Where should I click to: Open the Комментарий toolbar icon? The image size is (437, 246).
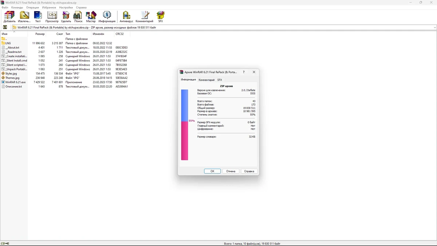(145, 15)
